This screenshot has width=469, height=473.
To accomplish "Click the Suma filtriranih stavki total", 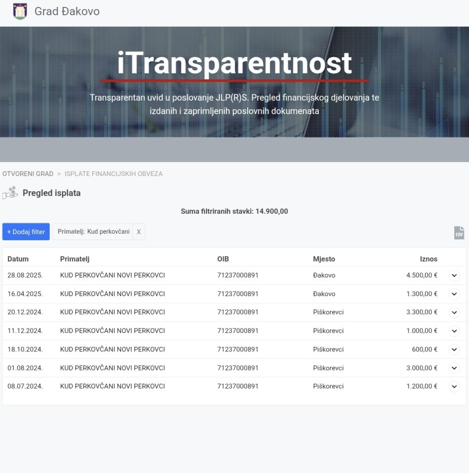I will coord(234,211).
